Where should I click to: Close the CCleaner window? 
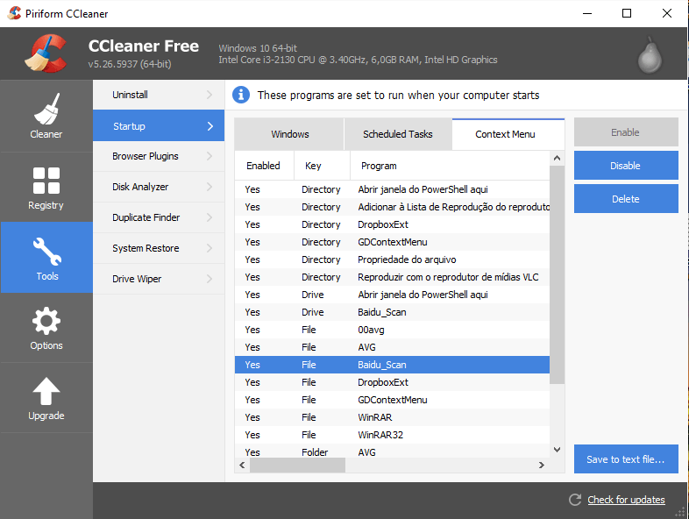[x=666, y=14]
